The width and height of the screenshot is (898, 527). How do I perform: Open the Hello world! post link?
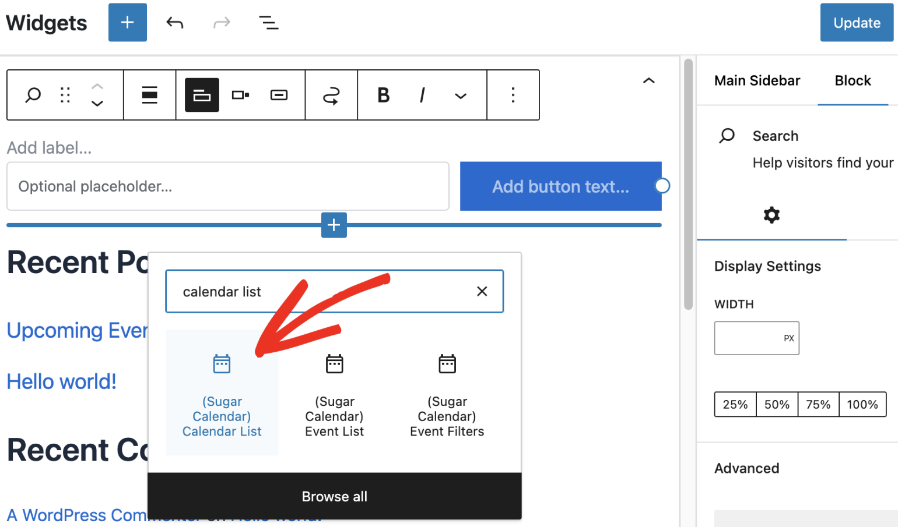[x=62, y=381]
